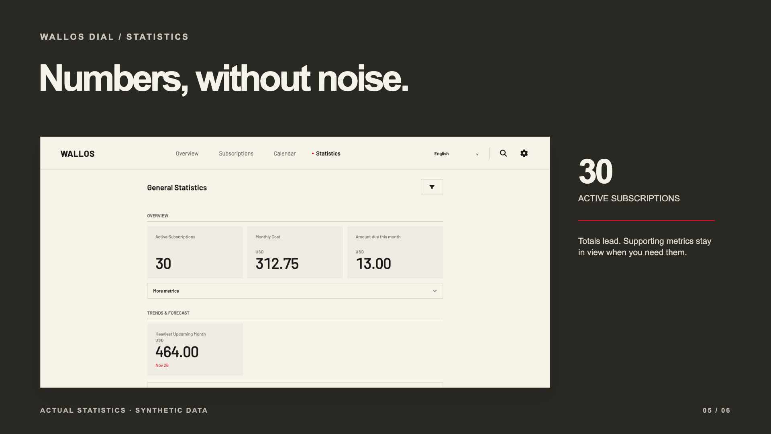Click the General Statistics heading

coord(177,188)
